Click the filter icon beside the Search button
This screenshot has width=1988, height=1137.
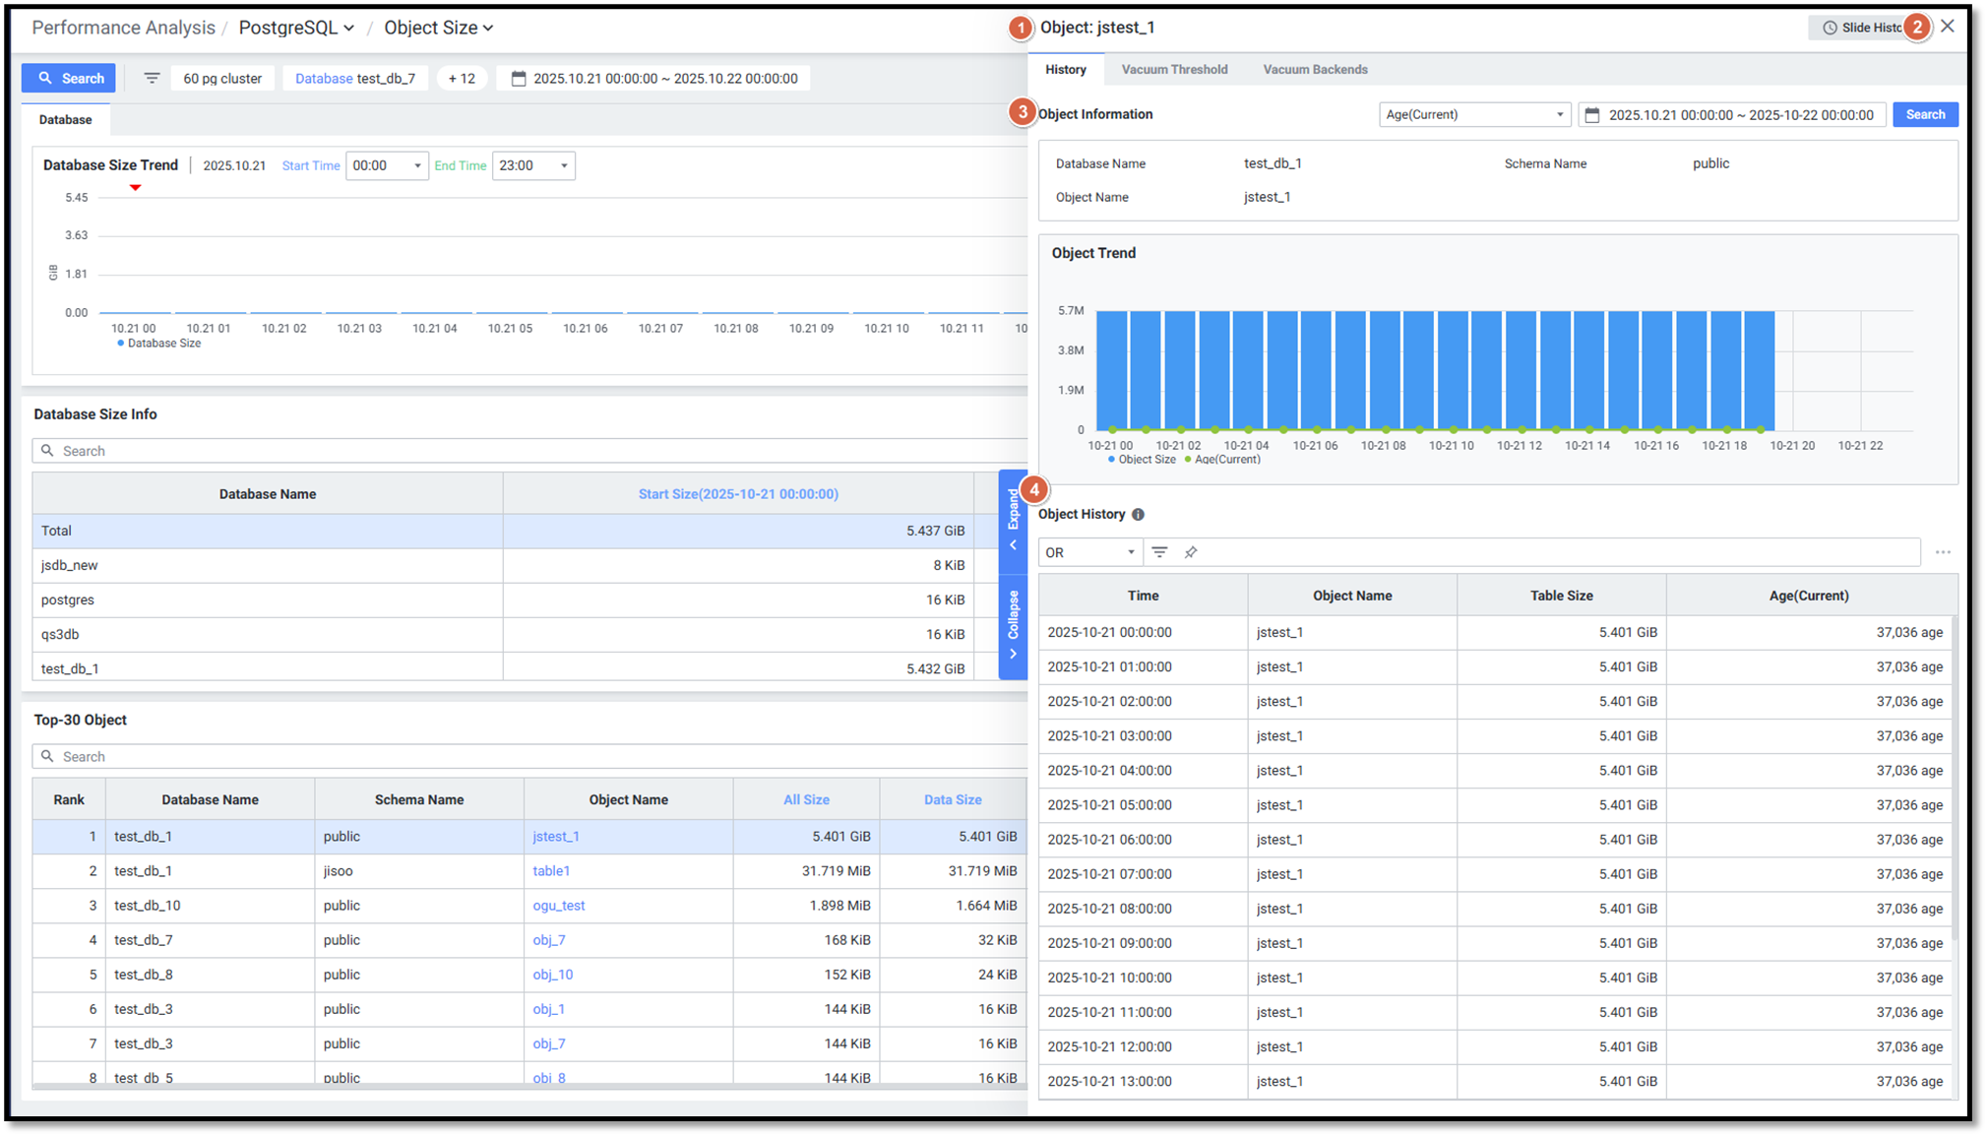pos(152,78)
